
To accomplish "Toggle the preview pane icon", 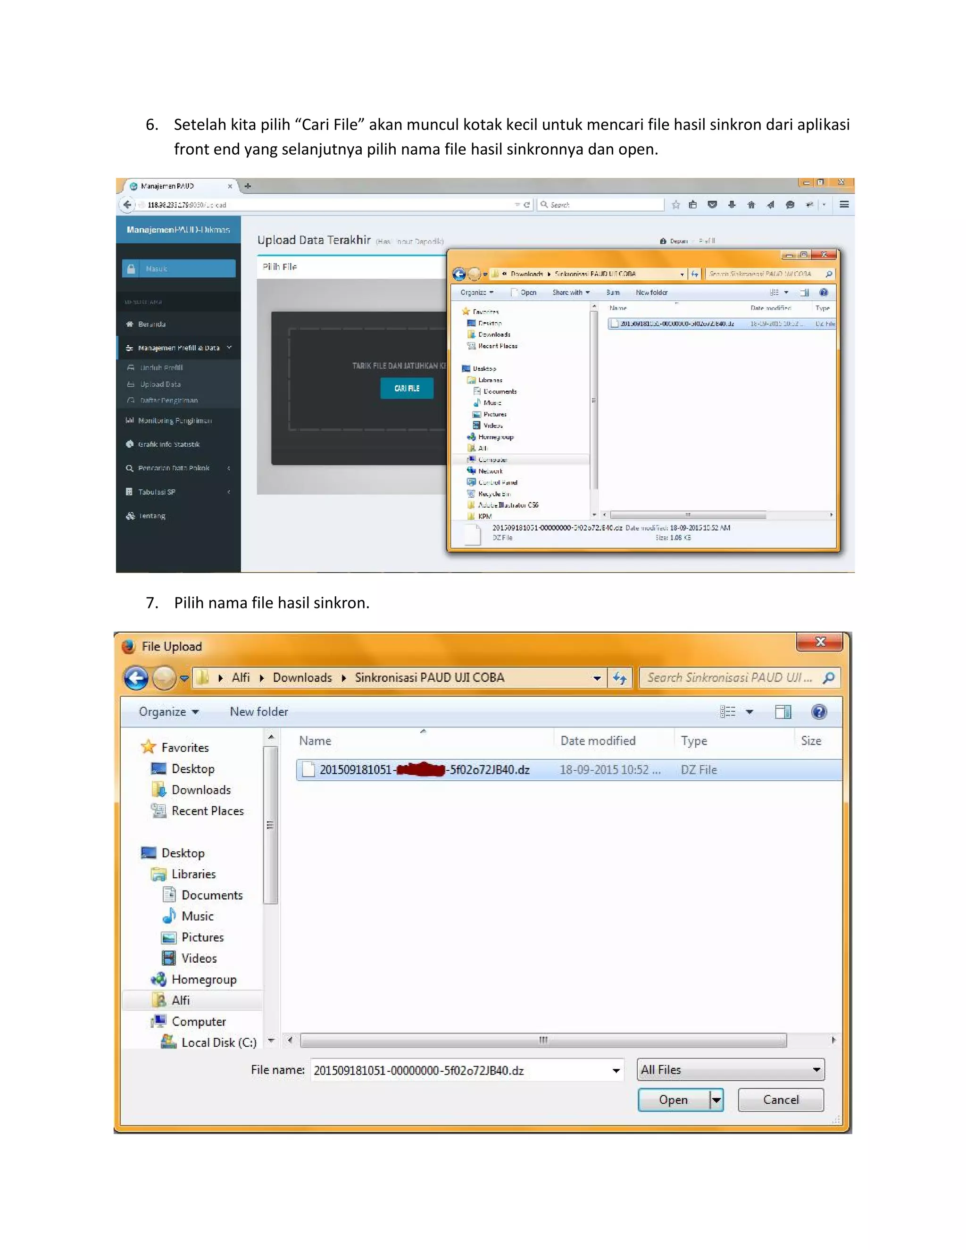I will coord(783,711).
